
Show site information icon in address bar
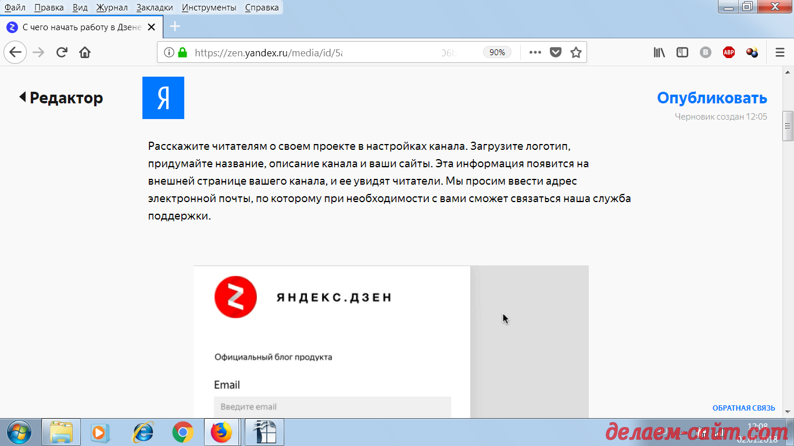point(169,52)
